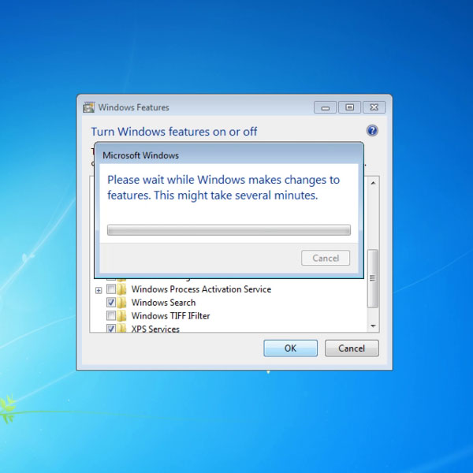Click the scroll down arrow of features list

[373, 326]
